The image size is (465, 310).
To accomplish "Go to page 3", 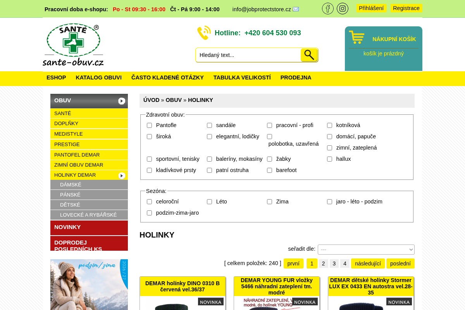I will coord(334,263).
